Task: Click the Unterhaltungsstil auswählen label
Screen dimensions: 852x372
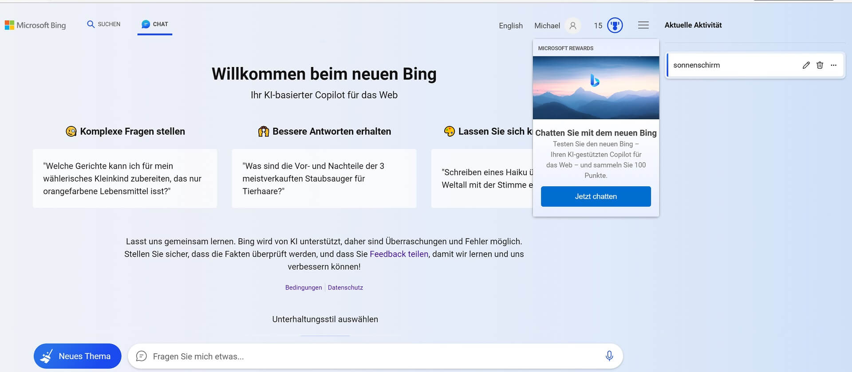Action: click(x=325, y=319)
